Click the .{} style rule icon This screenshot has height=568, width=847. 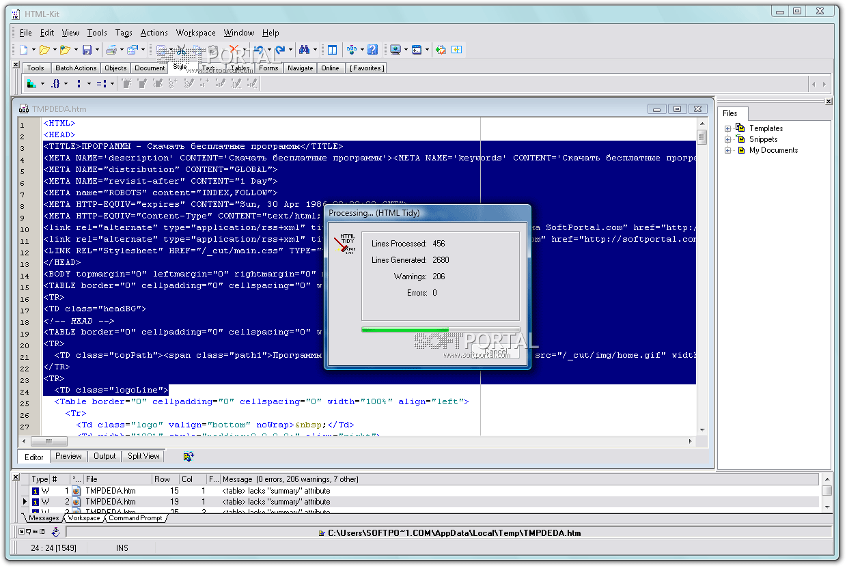(55, 84)
